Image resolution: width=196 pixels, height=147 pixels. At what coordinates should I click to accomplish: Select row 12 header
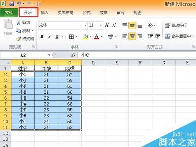coord(5,133)
